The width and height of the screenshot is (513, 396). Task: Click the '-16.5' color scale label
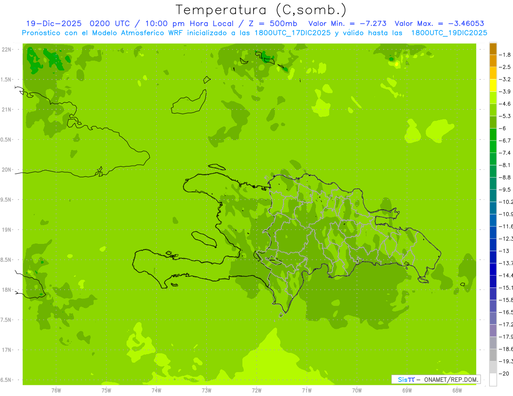point(506,312)
